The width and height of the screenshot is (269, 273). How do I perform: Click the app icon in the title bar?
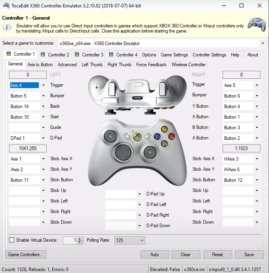6,5
